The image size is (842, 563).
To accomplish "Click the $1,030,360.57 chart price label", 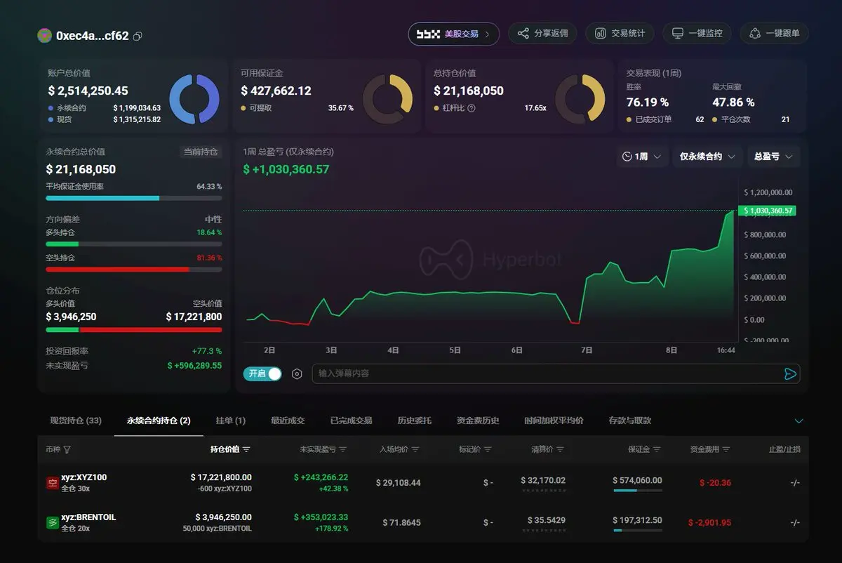I will [766, 211].
